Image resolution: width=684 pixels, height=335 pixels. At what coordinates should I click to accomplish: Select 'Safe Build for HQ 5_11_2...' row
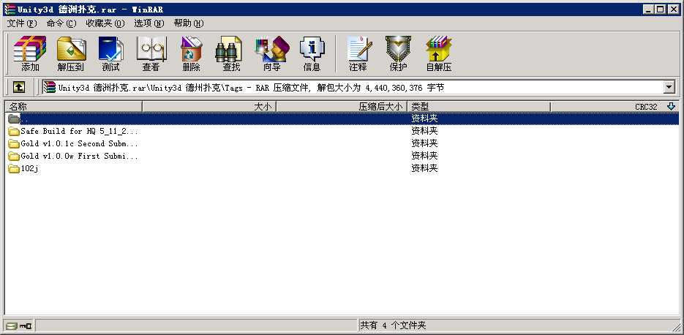point(342,131)
